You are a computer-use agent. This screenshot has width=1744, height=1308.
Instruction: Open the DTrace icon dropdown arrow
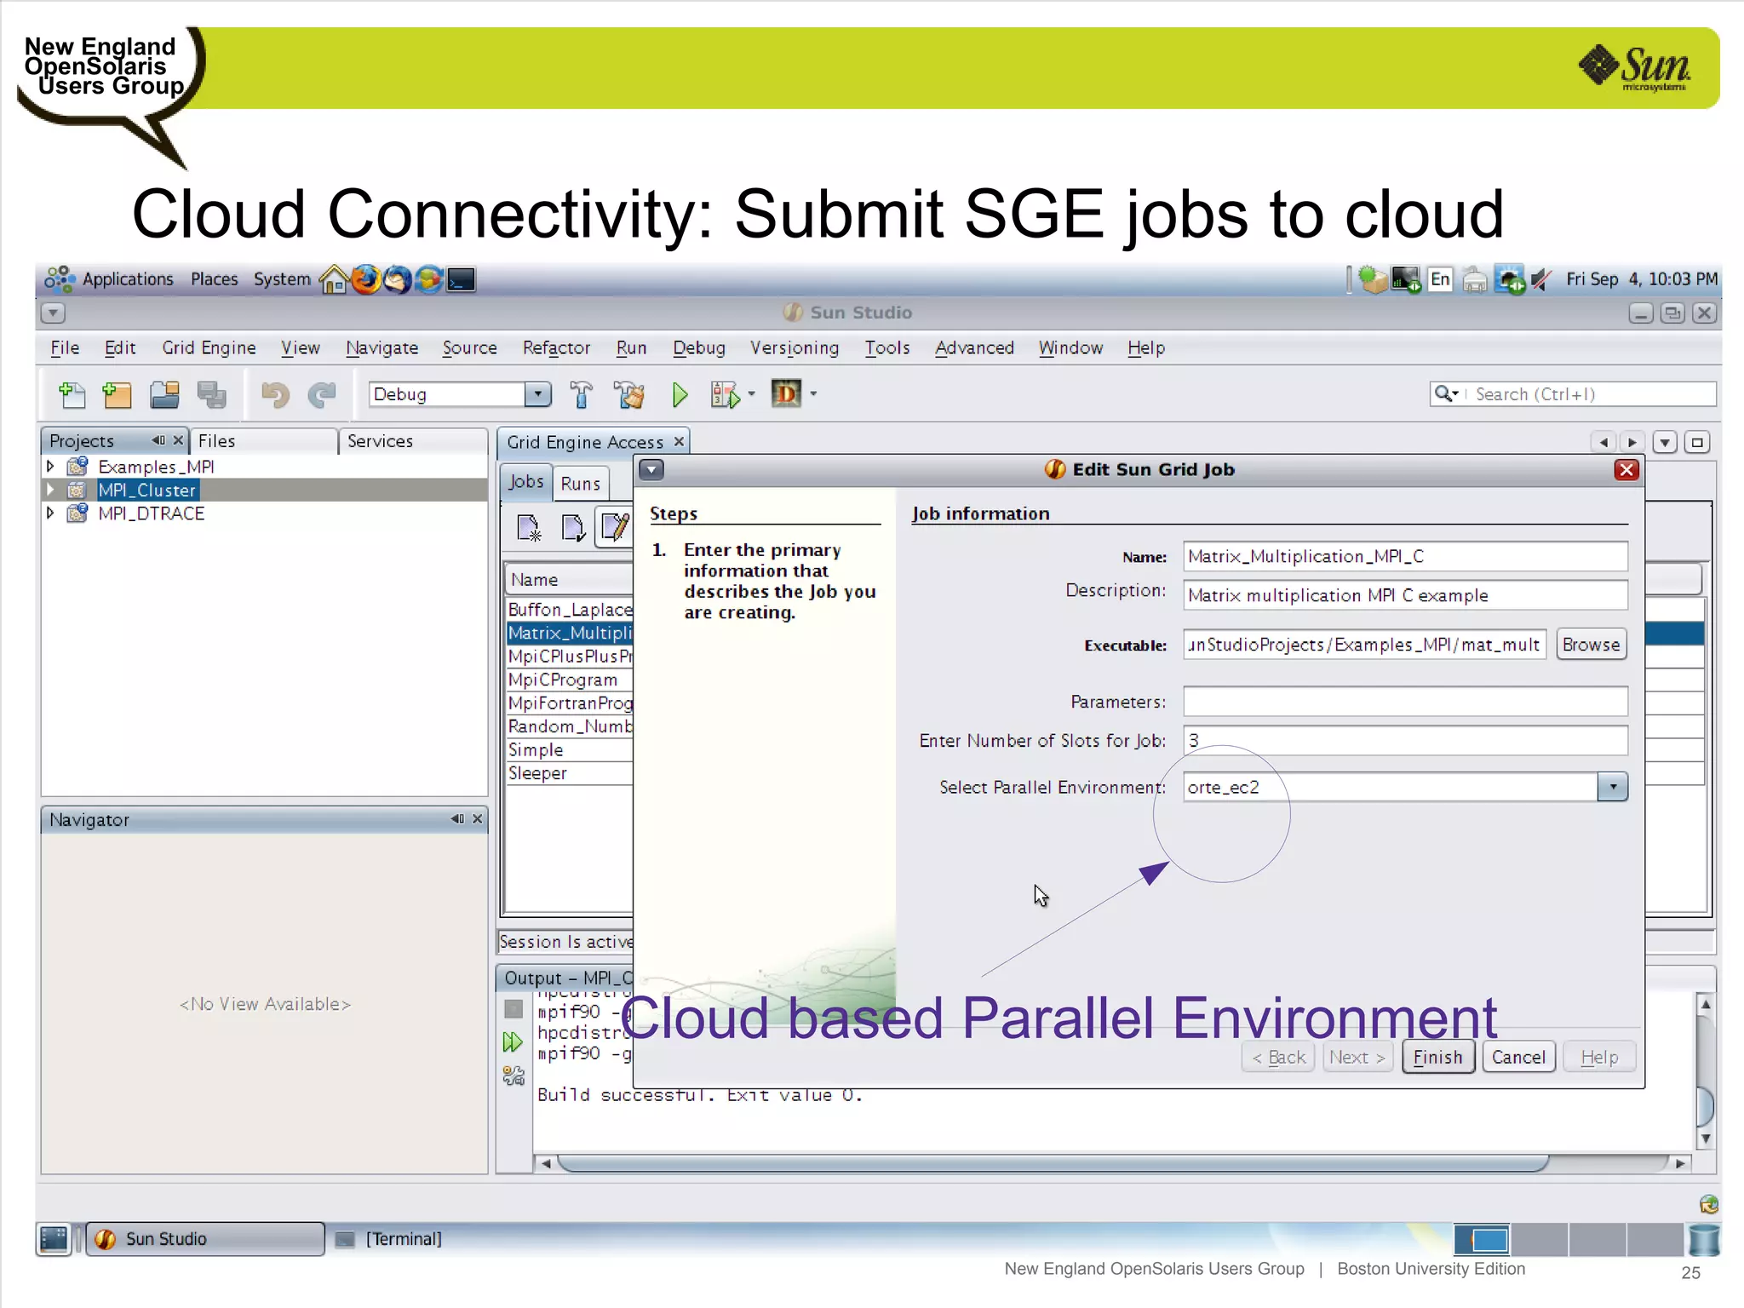tap(813, 393)
